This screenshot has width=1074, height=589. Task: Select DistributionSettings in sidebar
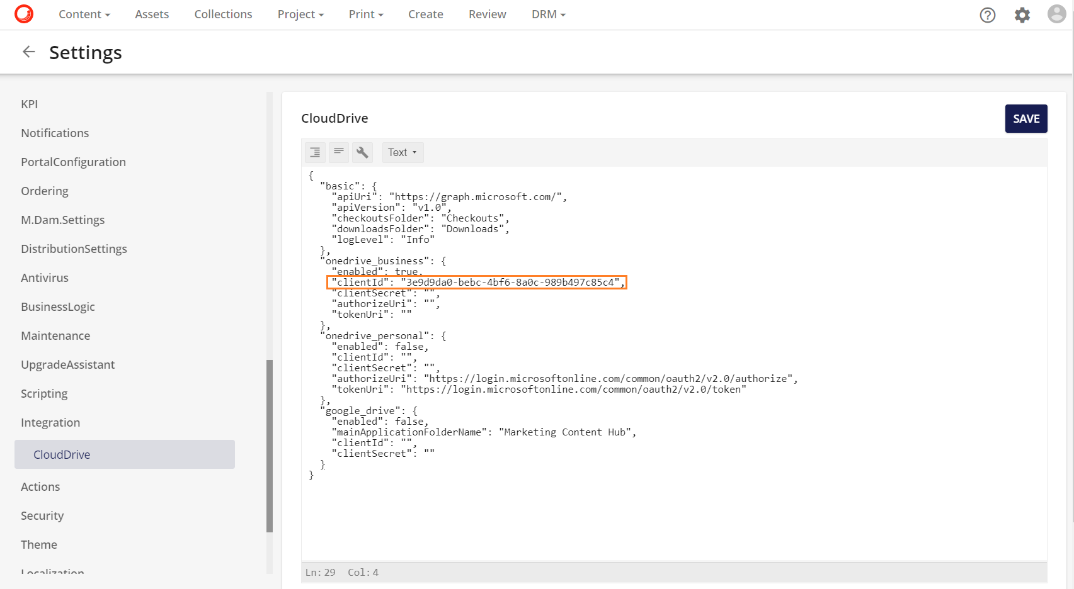74,249
